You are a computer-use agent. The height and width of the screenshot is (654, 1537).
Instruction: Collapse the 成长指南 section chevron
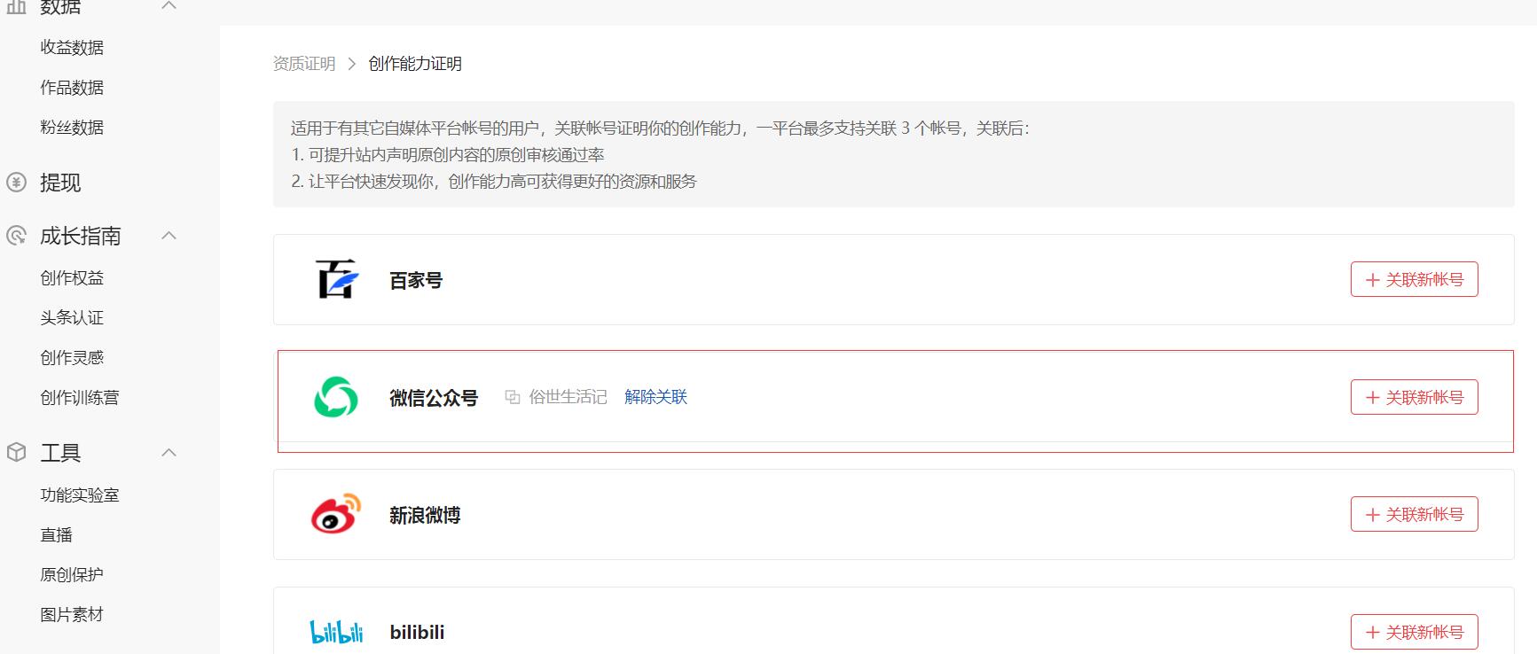[169, 236]
